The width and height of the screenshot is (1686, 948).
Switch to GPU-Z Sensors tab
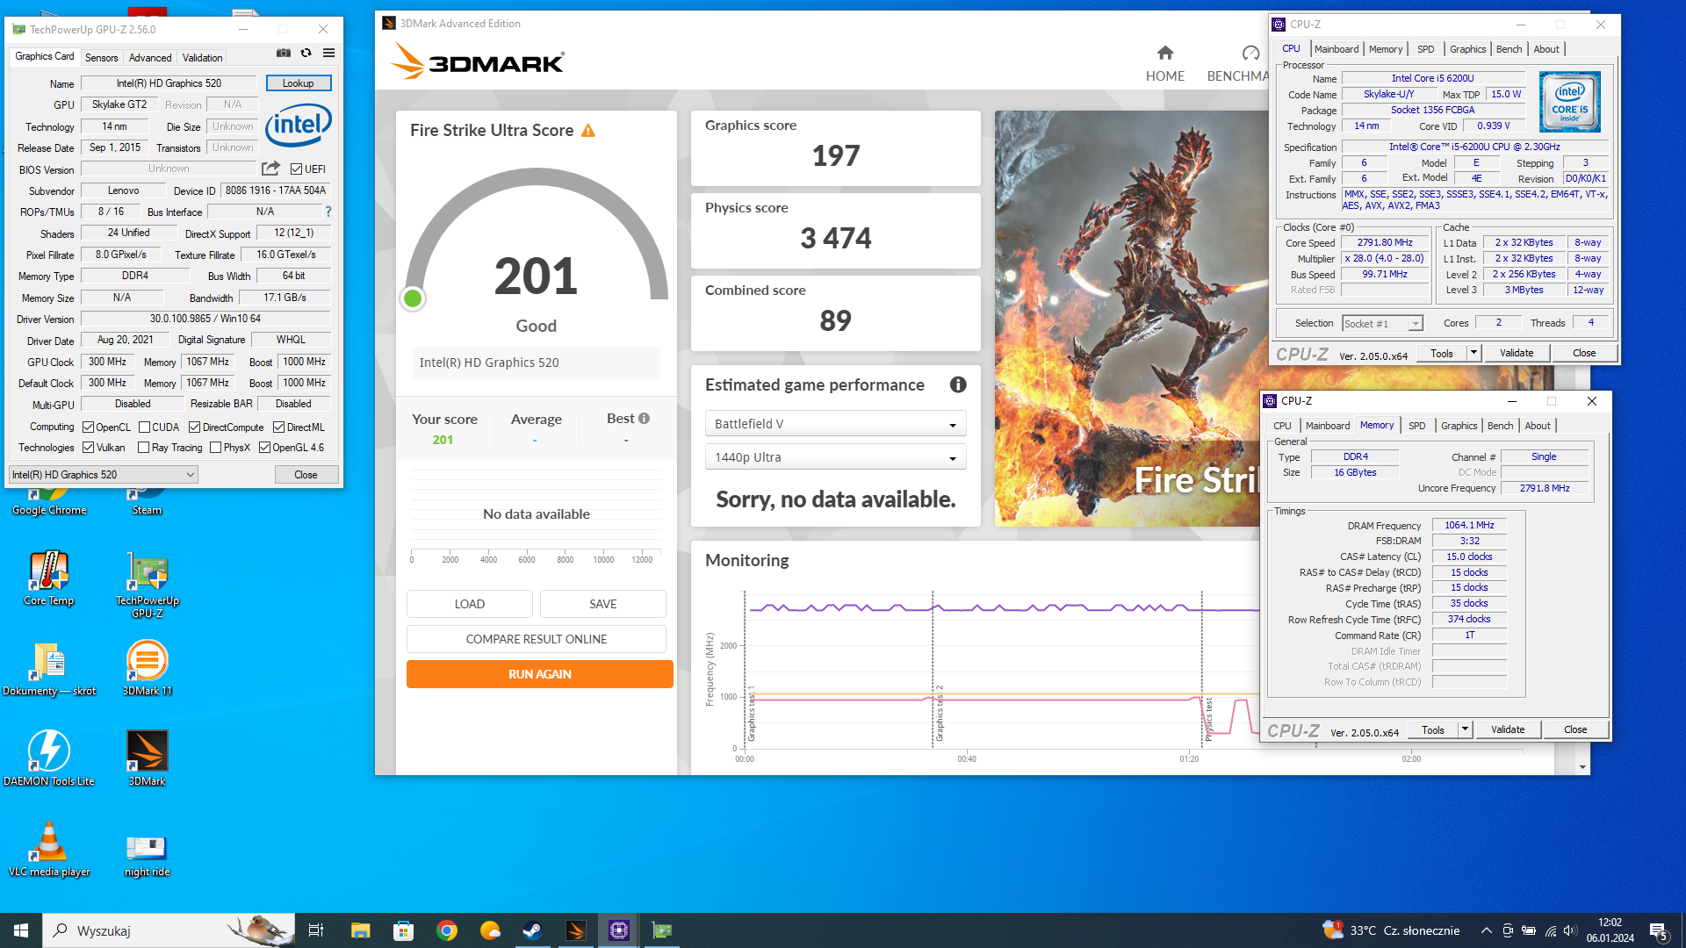pos(101,58)
